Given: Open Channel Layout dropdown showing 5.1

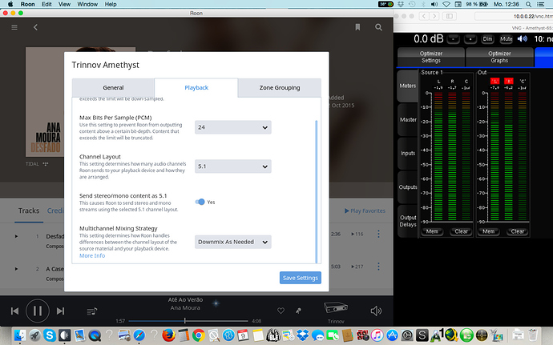Looking at the screenshot, I should (232, 166).
